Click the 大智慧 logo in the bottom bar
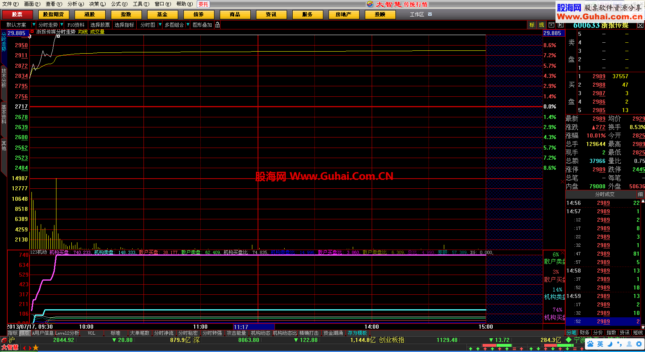This screenshot has width=645, height=352. point(10,348)
